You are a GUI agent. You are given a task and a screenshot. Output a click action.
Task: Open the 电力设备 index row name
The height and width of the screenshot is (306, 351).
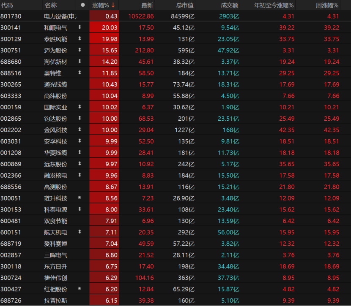pos(60,16)
